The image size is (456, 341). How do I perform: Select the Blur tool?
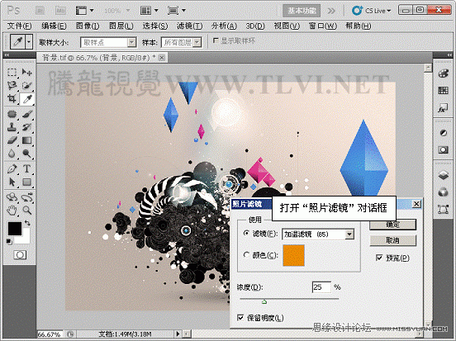point(12,154)
